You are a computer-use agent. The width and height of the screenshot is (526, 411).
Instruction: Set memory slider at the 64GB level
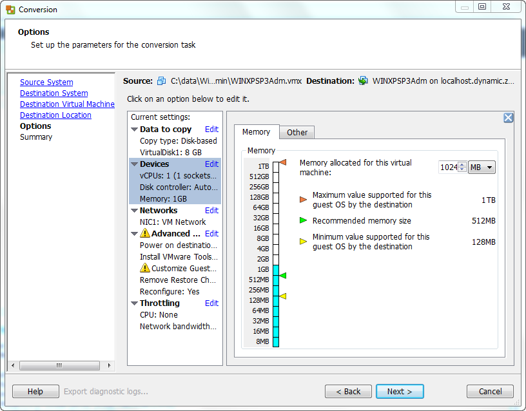(x=276, y=207)
